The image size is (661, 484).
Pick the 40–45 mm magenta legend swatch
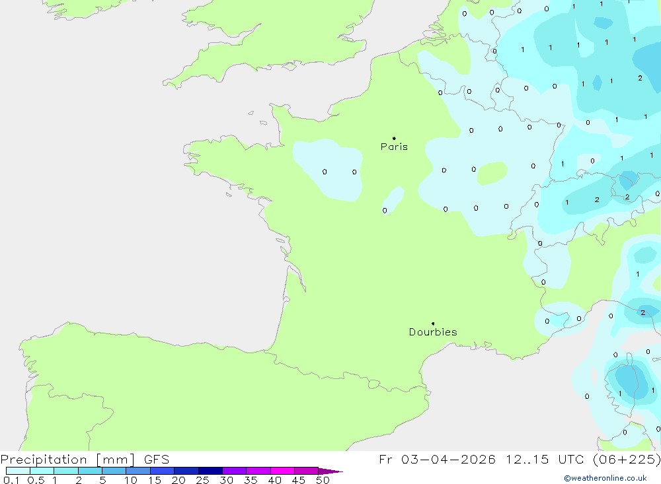tap(282, 471)
